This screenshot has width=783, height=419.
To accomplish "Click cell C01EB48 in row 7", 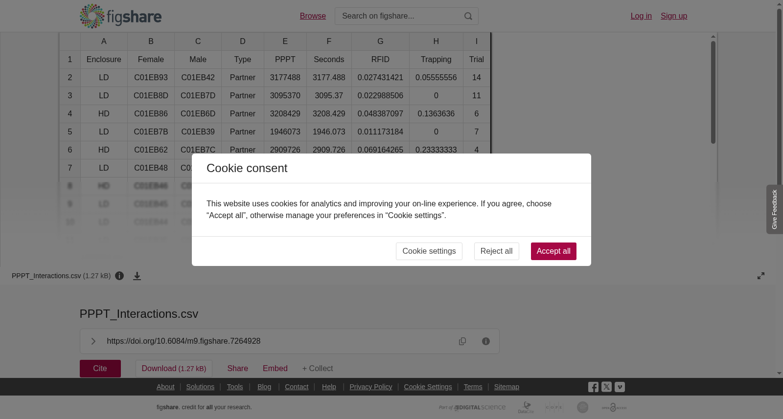I will point(151,168).
